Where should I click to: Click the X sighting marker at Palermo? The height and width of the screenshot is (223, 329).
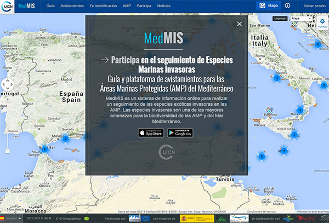coord(269,111)
